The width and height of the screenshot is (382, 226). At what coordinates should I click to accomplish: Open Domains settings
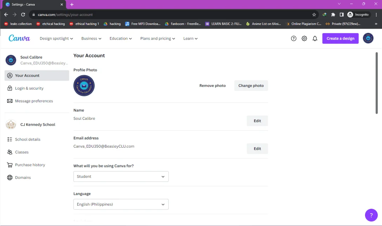(x=37, y=178)
